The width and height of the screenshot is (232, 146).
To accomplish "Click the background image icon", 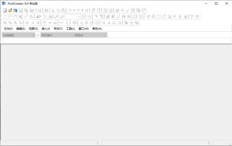I will coord(108,17).
